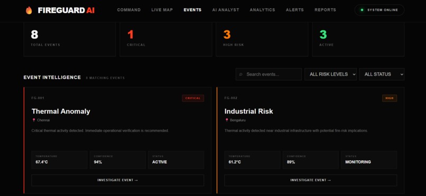The width and height of the screenshot is (426, 196).
Task: Open the Alerts page
Action: [x=295, y=10]
